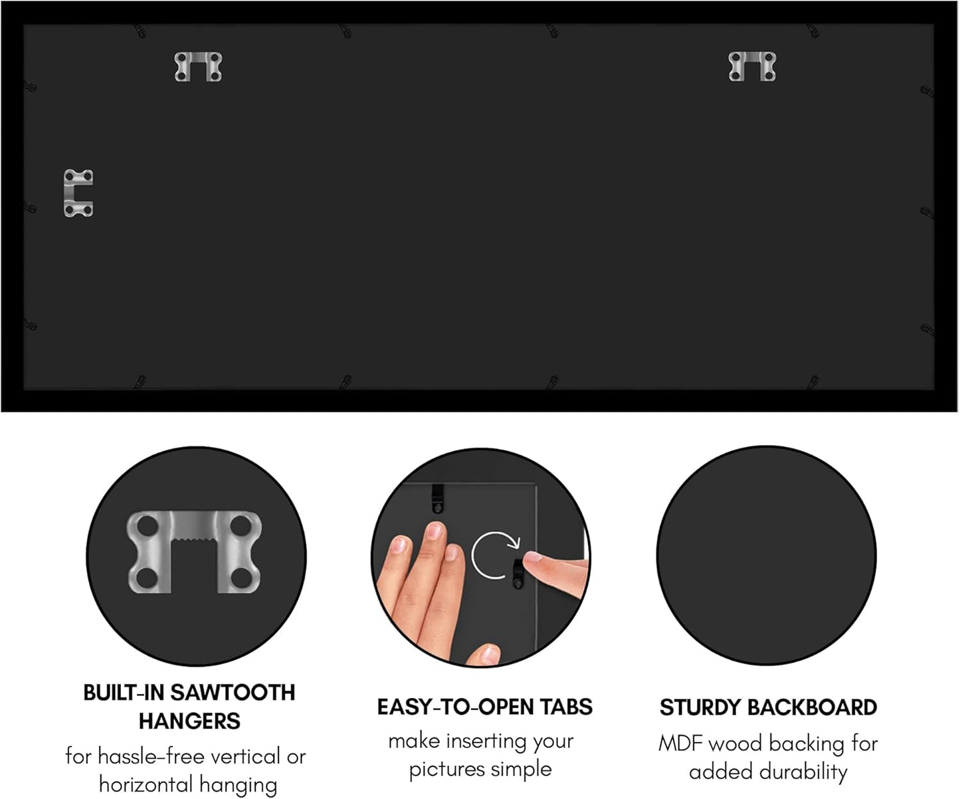Click the top-right sawtooth hanger on the frame

click(x=752, y=66)
